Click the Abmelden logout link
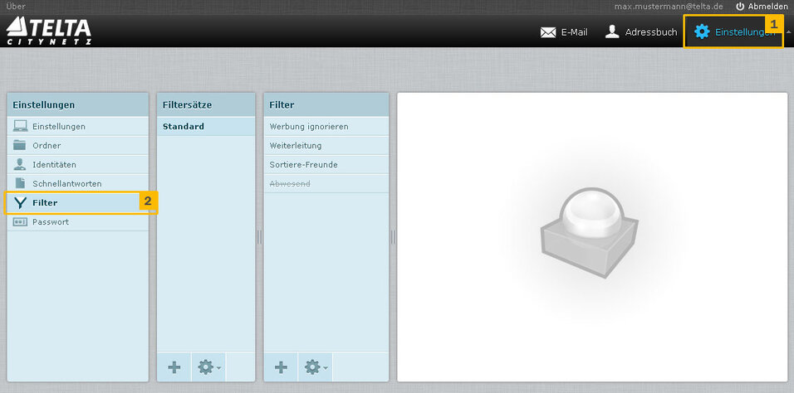The height and width of the screenshot is (393, 794). click(762, 7)
